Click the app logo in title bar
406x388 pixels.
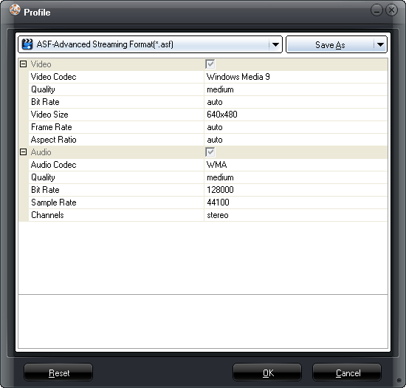coord(15,10)
